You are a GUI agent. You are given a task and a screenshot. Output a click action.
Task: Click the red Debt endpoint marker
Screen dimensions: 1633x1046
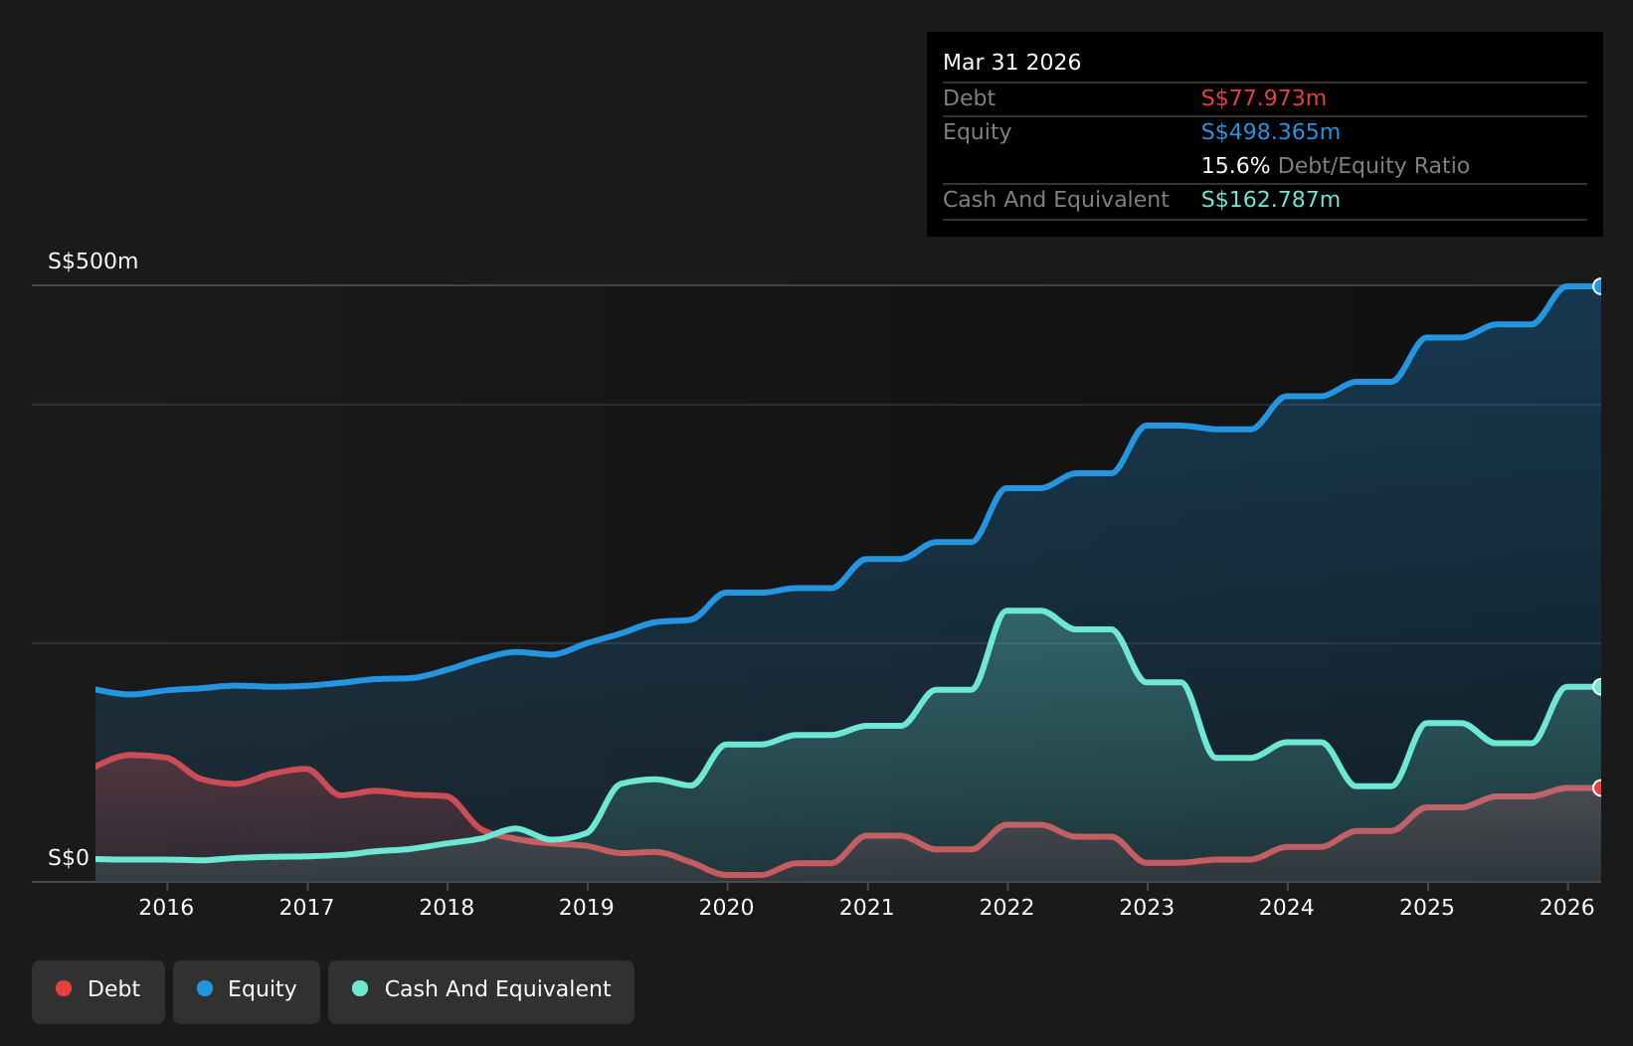click(1599, 787)
